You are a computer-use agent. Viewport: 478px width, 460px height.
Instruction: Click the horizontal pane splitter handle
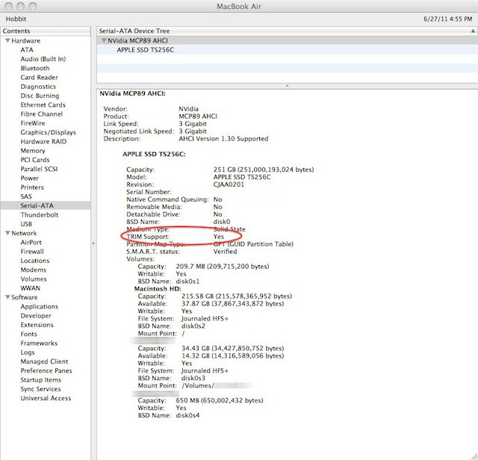click(x=287, y=86)
